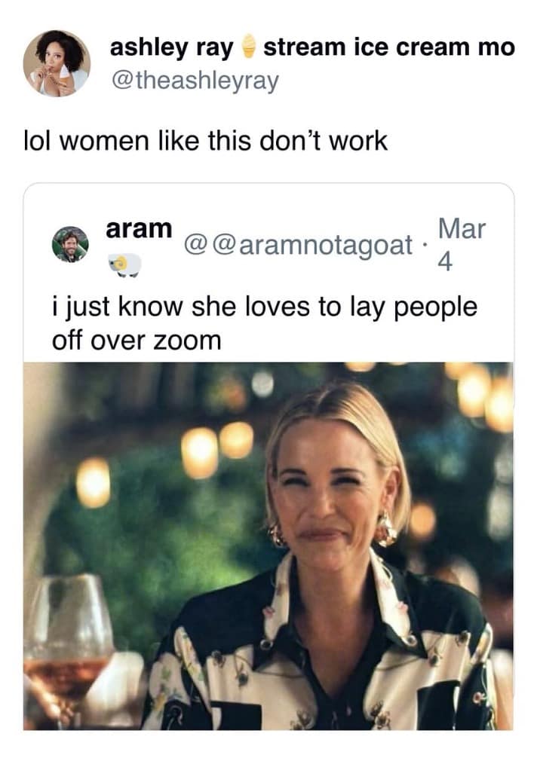
Task: Select 'lol women like this don't work' text
Action: (x=206, y=141)
